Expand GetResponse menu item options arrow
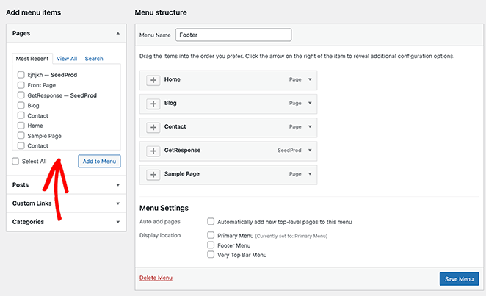 [x=310, y=151]
